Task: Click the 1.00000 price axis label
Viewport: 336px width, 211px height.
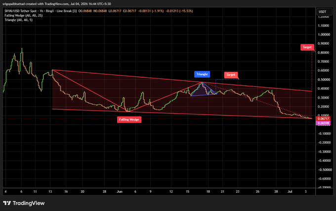Action: click(x=324, y=35)
